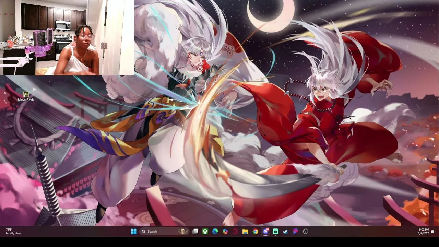Open the notification center bell icon

pos(433,232)
